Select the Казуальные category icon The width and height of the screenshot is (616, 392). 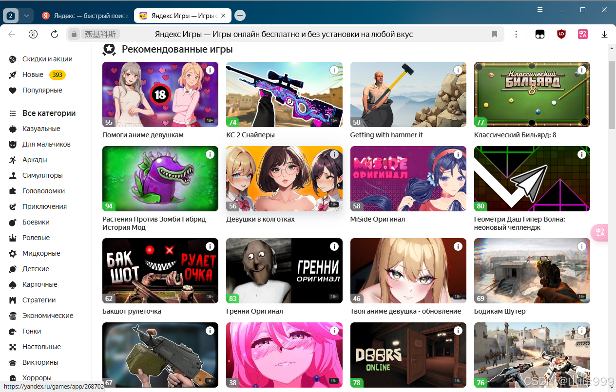(13, 129)
